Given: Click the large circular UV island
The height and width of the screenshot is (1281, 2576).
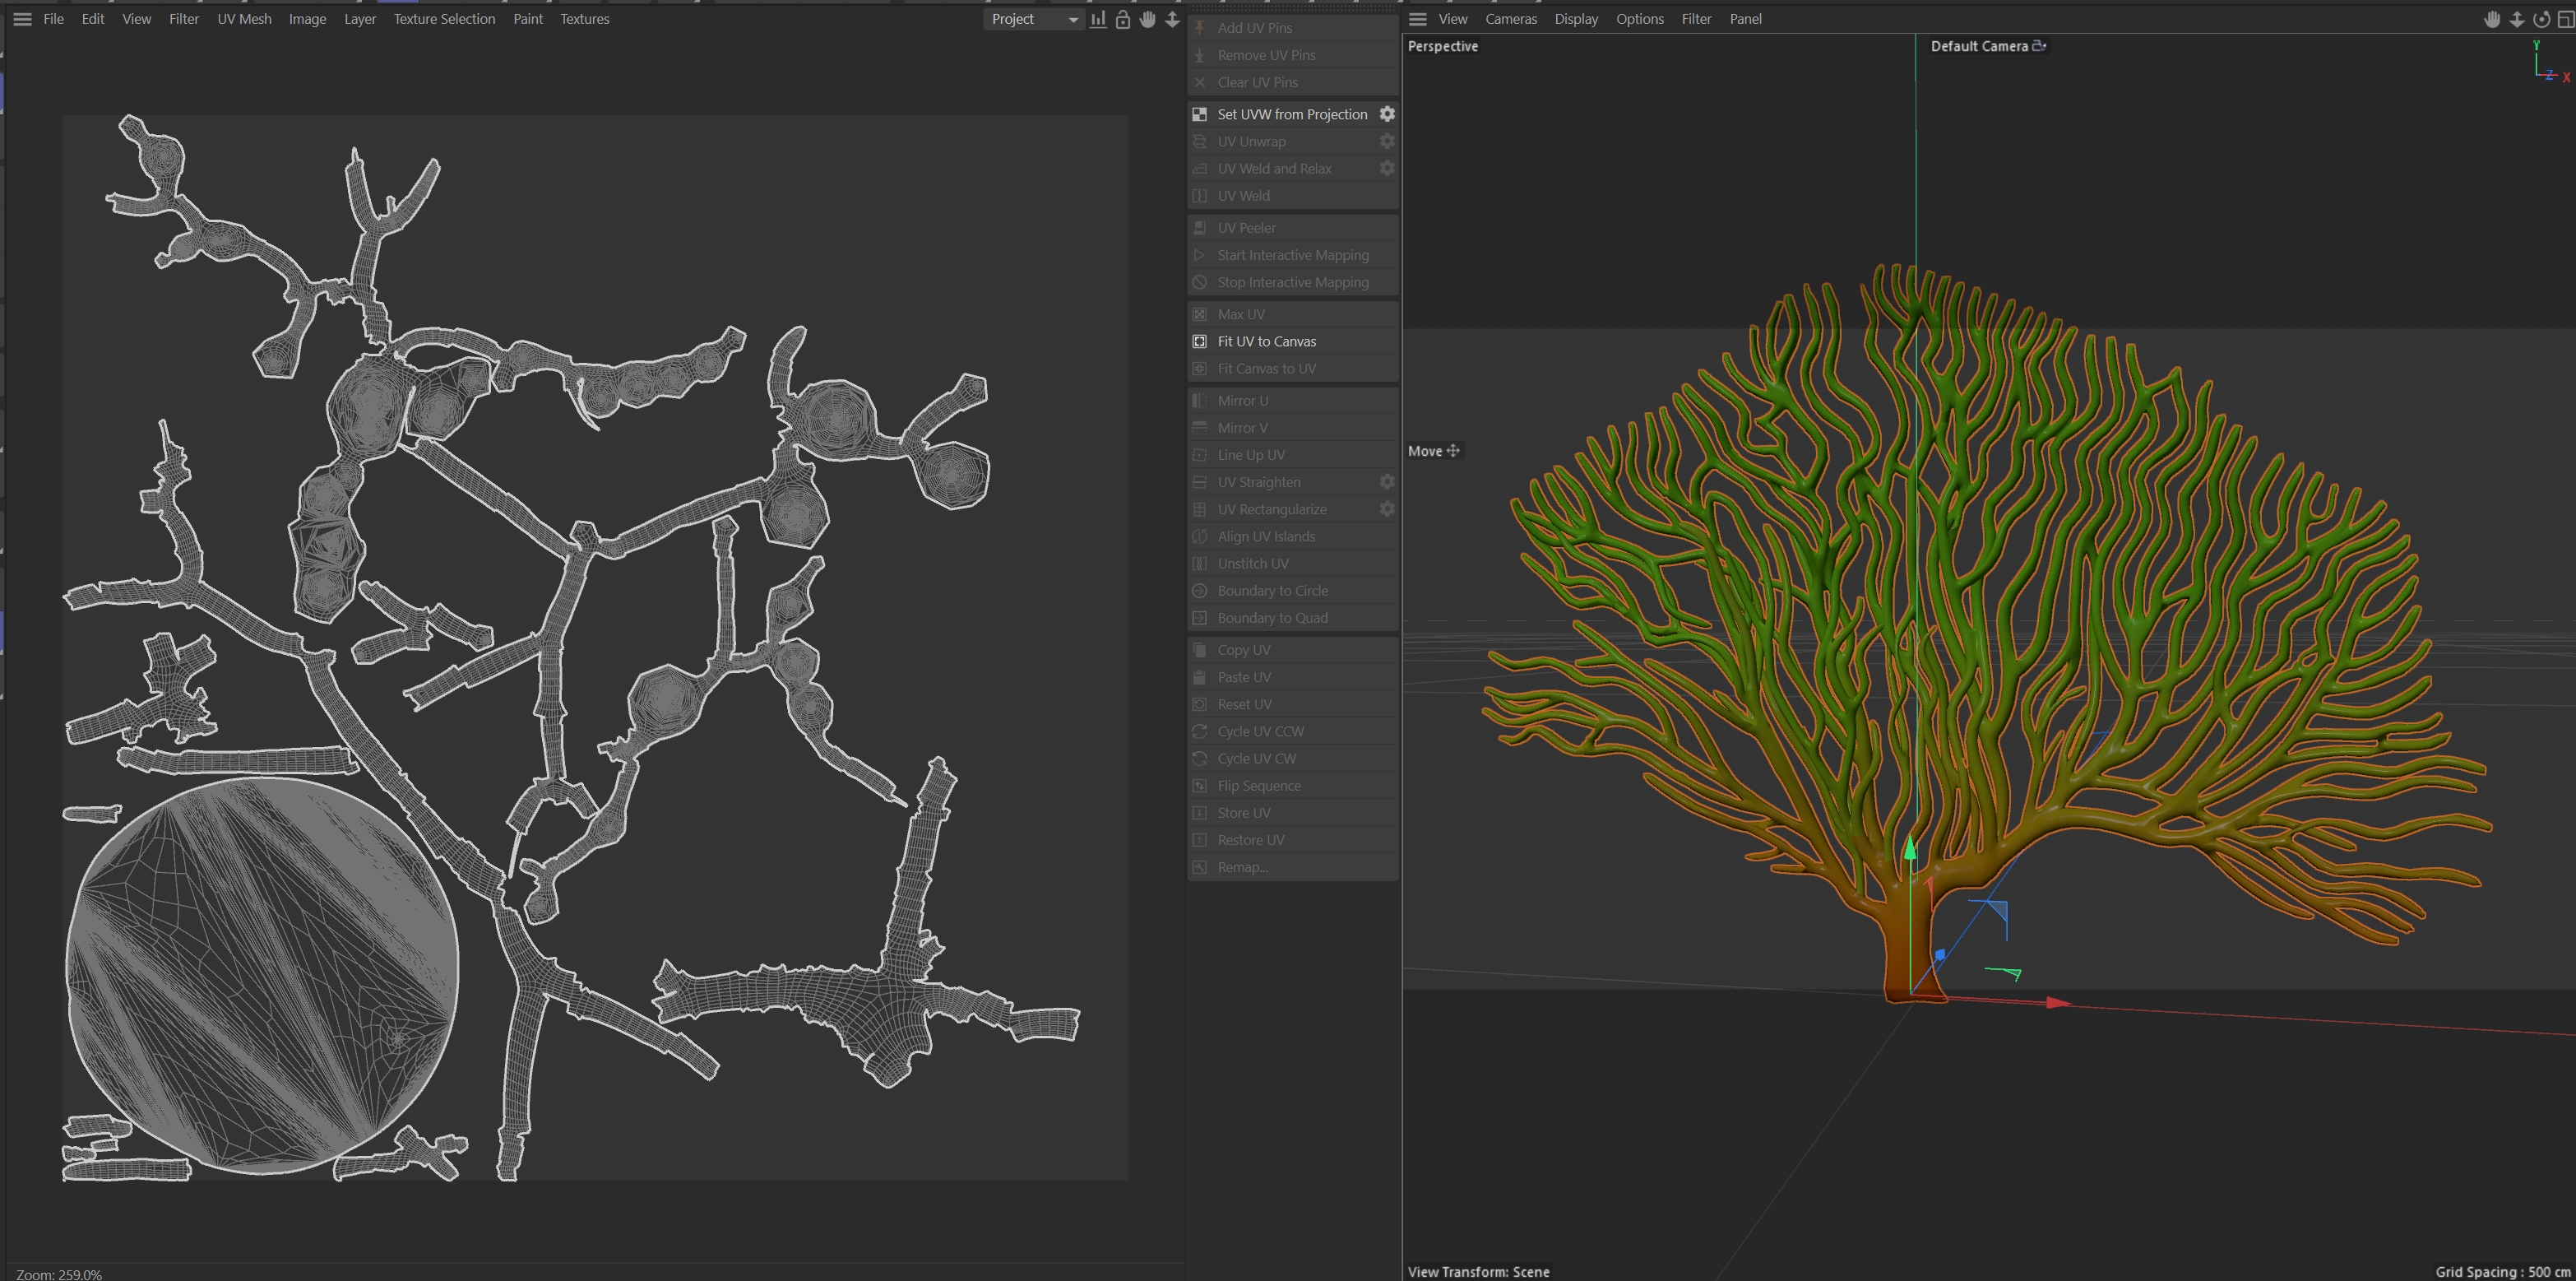Looking at the screenshot, I should pos(262,975).
